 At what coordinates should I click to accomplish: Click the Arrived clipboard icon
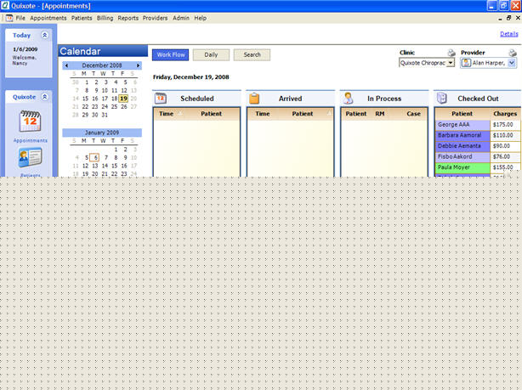(x=254, y=99)
